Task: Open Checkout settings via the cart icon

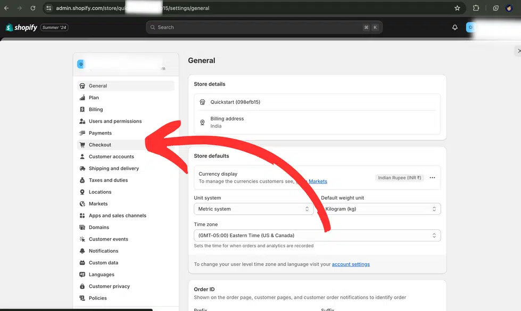Action: point(82,144)
